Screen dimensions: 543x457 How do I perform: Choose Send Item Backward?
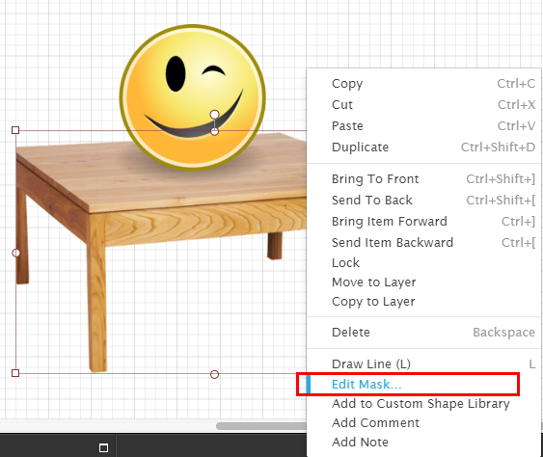(x=423, y=242)
